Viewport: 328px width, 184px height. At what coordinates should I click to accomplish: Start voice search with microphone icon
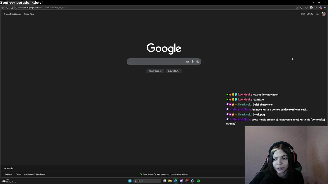point(192,62)
